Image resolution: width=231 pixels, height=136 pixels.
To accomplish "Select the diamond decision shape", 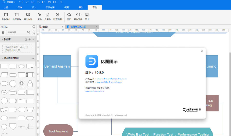I will [x=21, y=66].
